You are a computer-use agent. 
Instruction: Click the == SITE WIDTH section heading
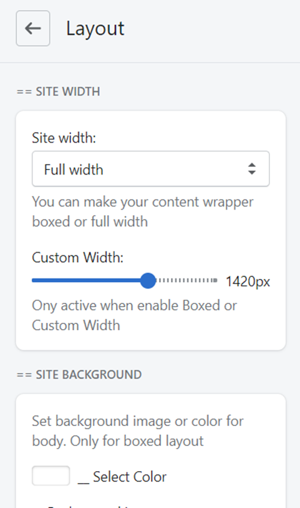58,92
